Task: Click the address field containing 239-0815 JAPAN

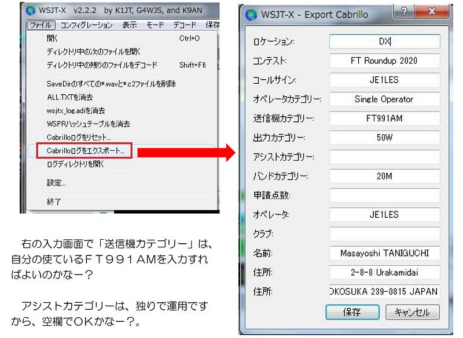Action: tap(384, 291)
